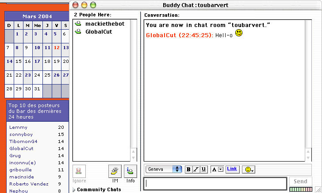The height and width of the screenshot is (193, 322).
Task: Open March 11 in the calendar
Action: (x=47, y=48)
